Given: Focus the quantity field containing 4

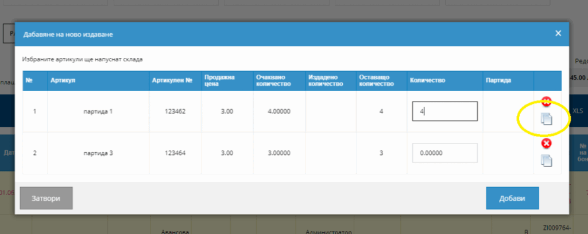Looking at the screenshot, I should click(x=444, y=111).
